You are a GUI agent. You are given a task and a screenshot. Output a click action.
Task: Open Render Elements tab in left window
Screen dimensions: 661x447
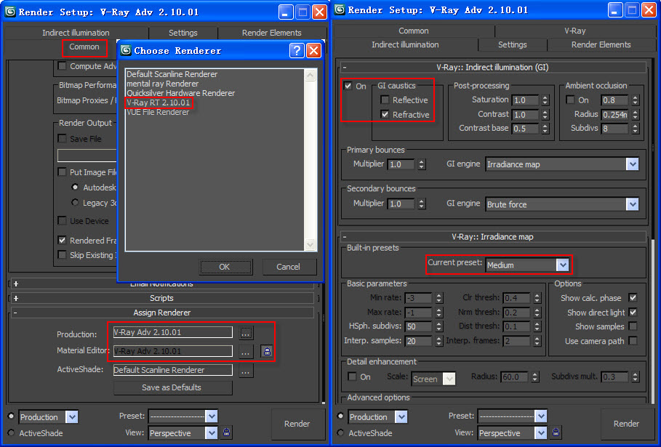pos(271,33)
